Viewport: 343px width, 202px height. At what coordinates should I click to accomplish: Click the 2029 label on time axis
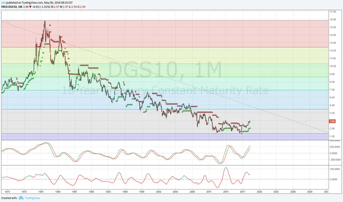click(310, 192)
